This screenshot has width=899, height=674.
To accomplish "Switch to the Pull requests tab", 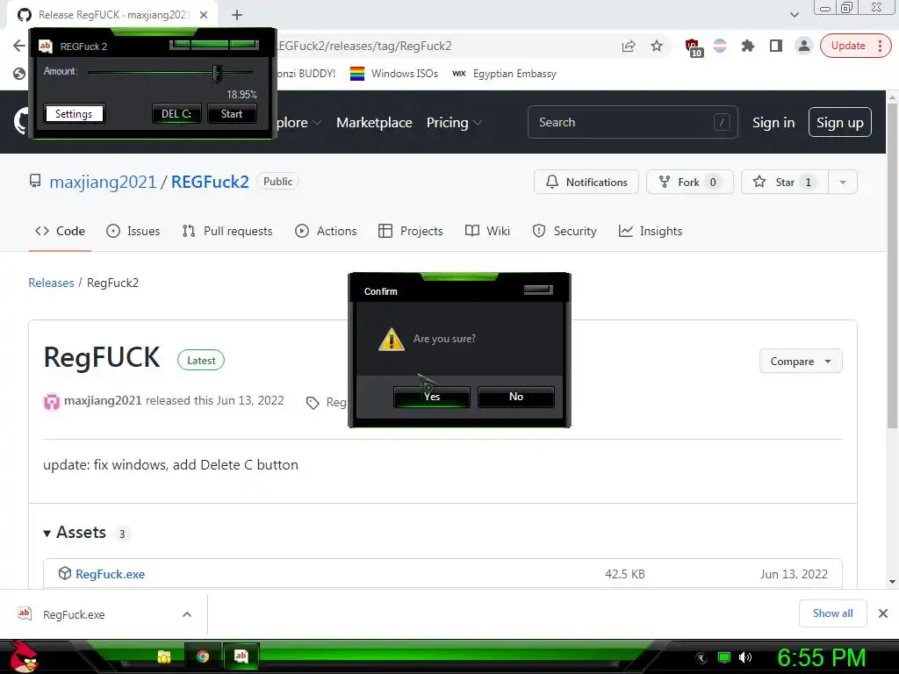I will click(227, 231).
